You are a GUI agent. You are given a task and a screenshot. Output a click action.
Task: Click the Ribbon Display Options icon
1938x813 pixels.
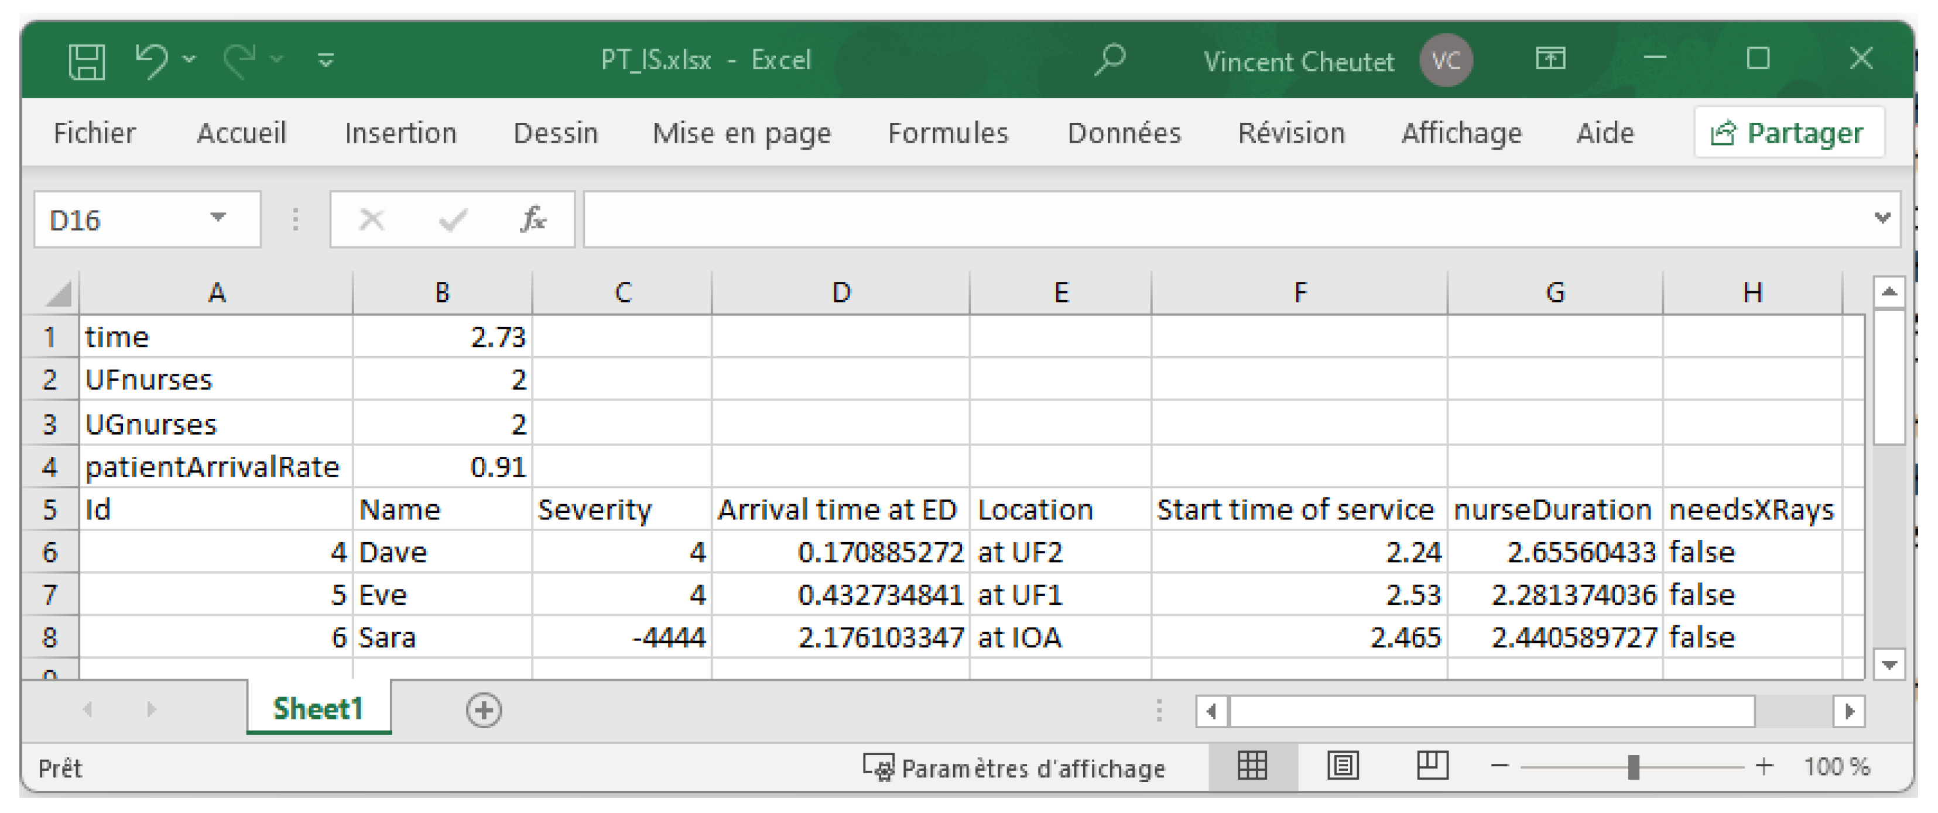click(x=1550, y=58)
